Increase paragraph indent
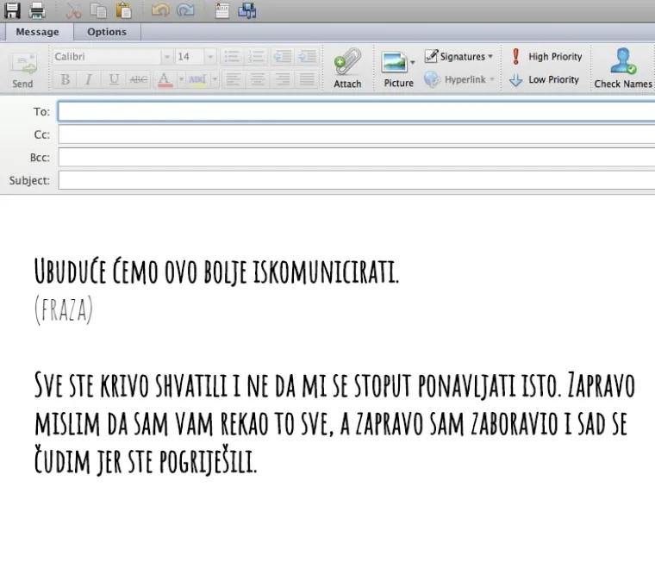Image resolution: width=655 pixels, height=562 pixels. pyautogui.click(x=308, y=56)
